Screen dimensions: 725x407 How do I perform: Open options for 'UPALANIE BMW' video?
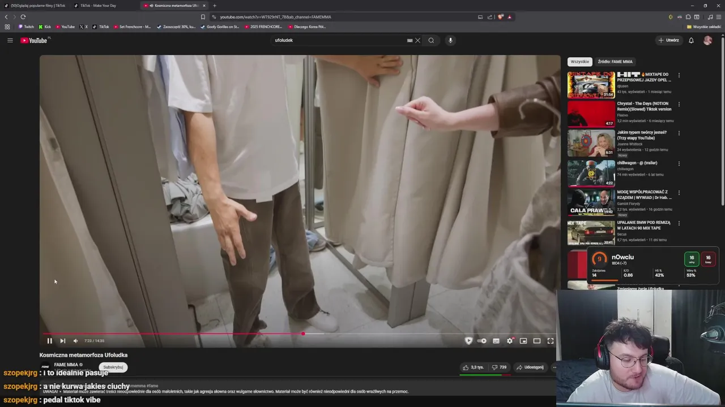[x=679, y=223]
